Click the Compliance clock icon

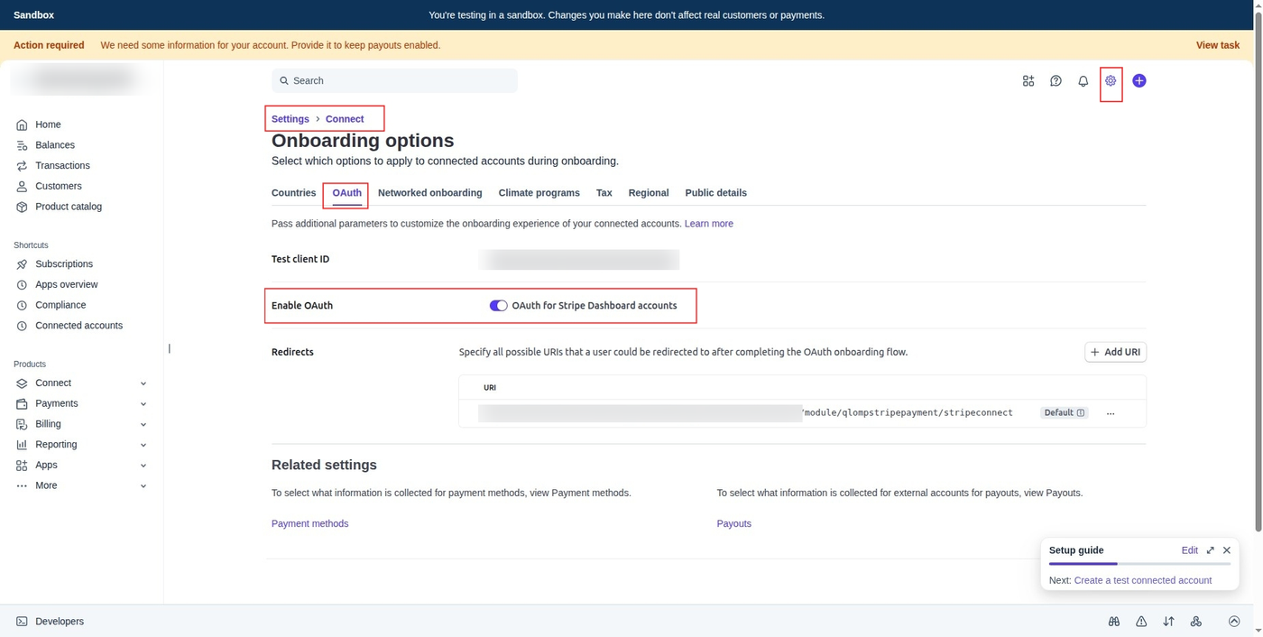[22, 305]
